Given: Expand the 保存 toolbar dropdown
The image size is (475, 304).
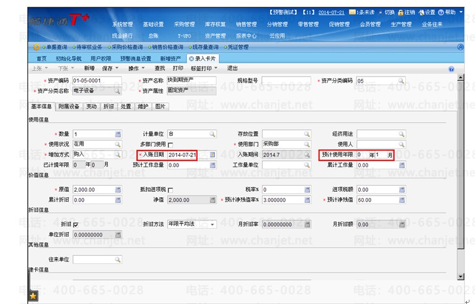Looking at the screenshot, I should pyautogui.click(x=117, y=68).
